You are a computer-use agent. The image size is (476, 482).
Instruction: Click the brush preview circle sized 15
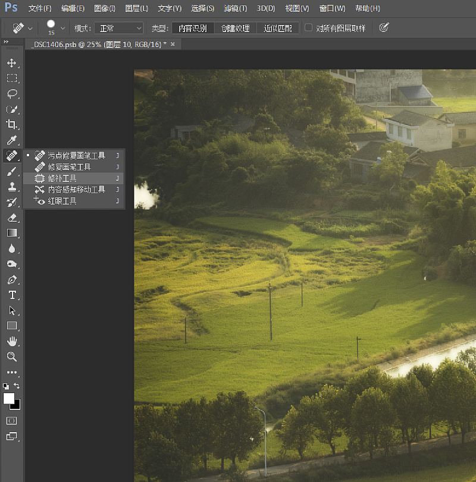[x=51, y=24]
